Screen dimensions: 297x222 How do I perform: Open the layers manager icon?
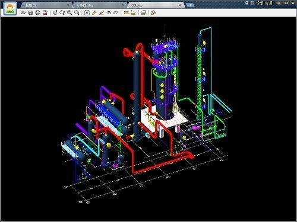pyautogui.click(x=144, y=13)
